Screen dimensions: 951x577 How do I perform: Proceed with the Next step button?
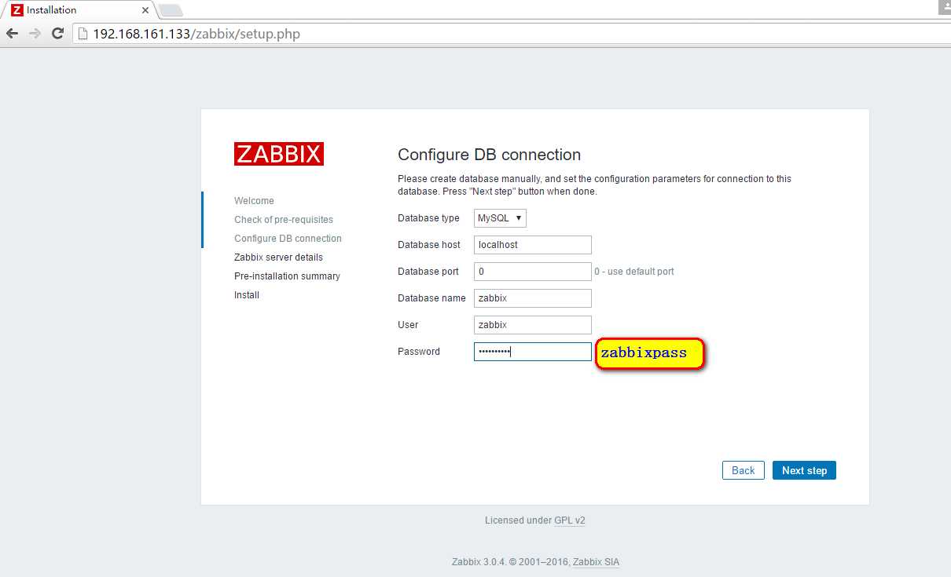[804, 470]
